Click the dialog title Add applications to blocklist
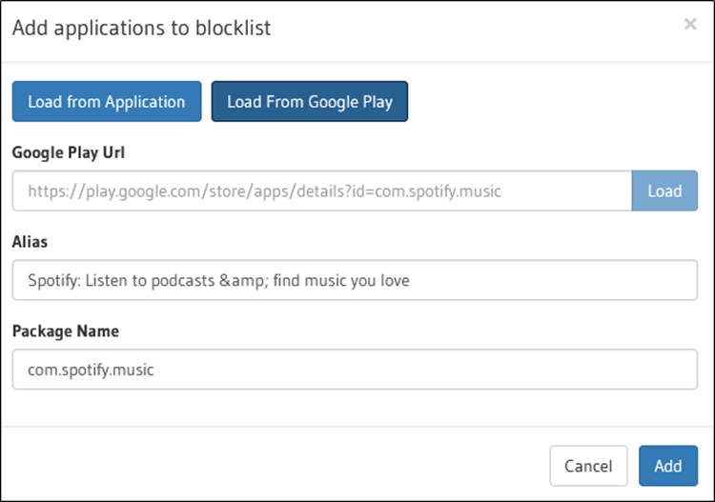Viewport: 715px width, 502px height. 141,28
